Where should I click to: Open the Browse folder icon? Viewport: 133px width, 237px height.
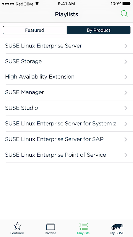51,226
